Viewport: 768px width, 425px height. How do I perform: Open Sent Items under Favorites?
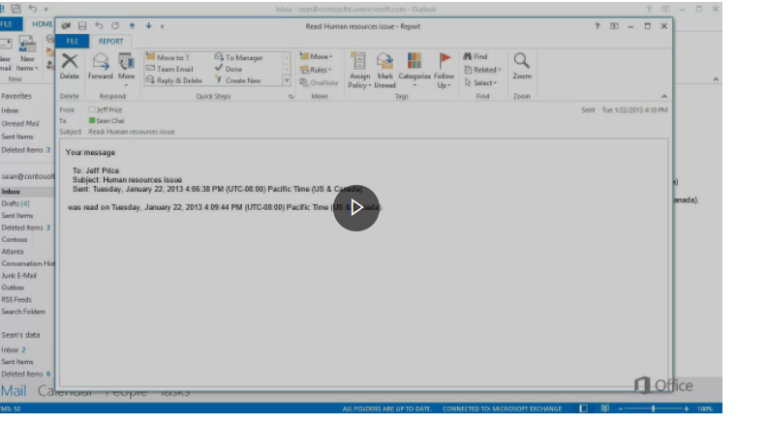17,137
